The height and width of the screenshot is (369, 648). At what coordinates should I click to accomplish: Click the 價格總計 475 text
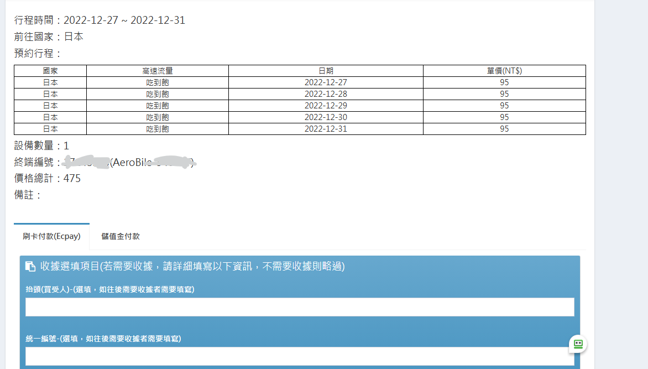pos(48,178)
